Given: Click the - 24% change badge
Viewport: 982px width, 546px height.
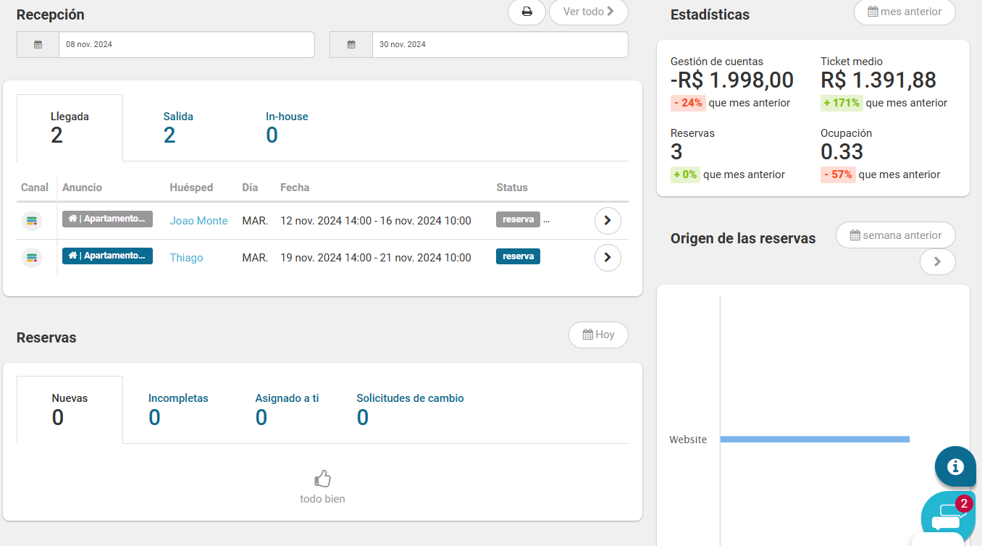Looking at the screenshot, I should [x=688, y=103].
